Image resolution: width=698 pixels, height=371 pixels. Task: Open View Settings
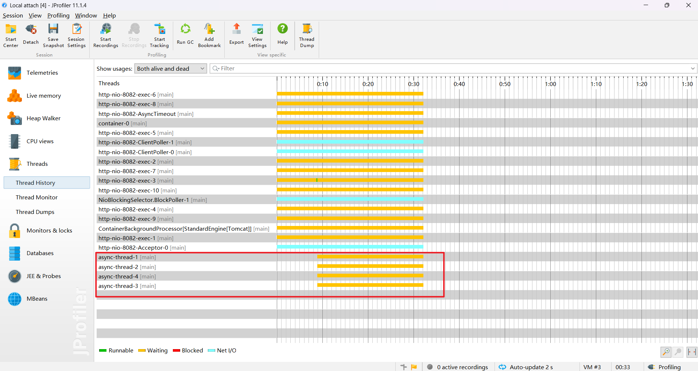pos(257,35)
